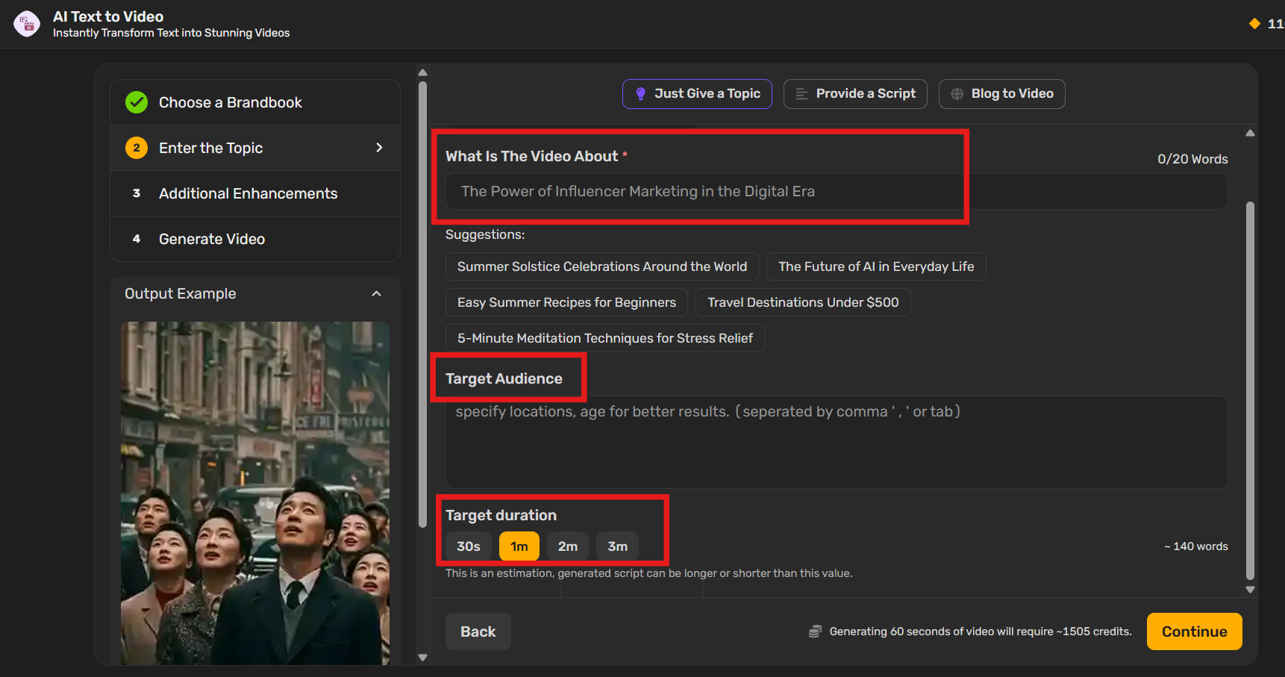Select the 30s target duration
Image resolution: width=1285 pixels, height=677 pixels.
467,546
